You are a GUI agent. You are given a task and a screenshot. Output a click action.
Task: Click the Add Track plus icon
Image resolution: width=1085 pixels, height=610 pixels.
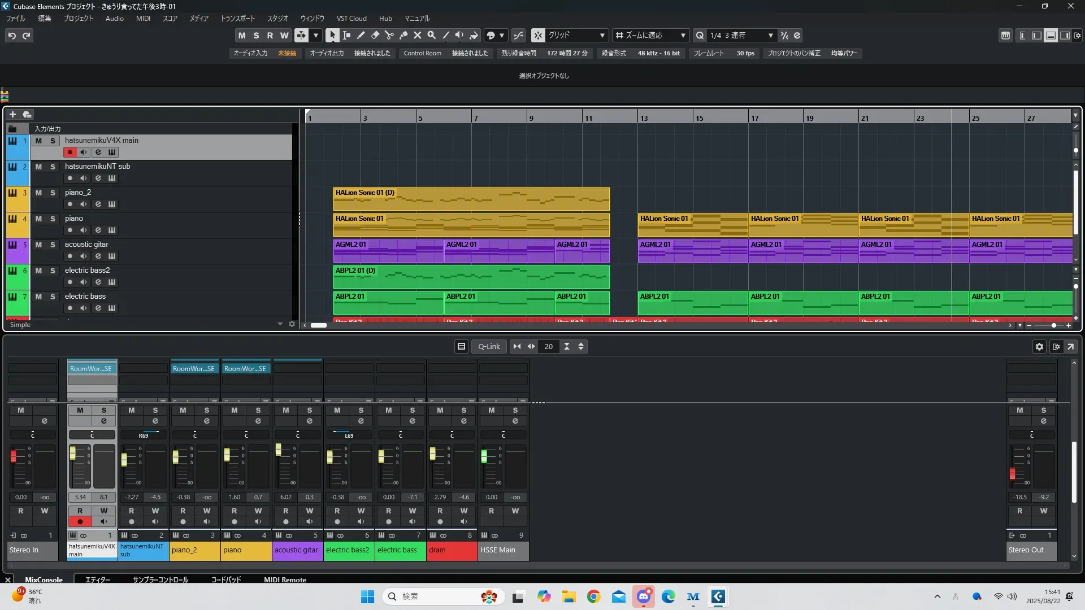(12, 114)
